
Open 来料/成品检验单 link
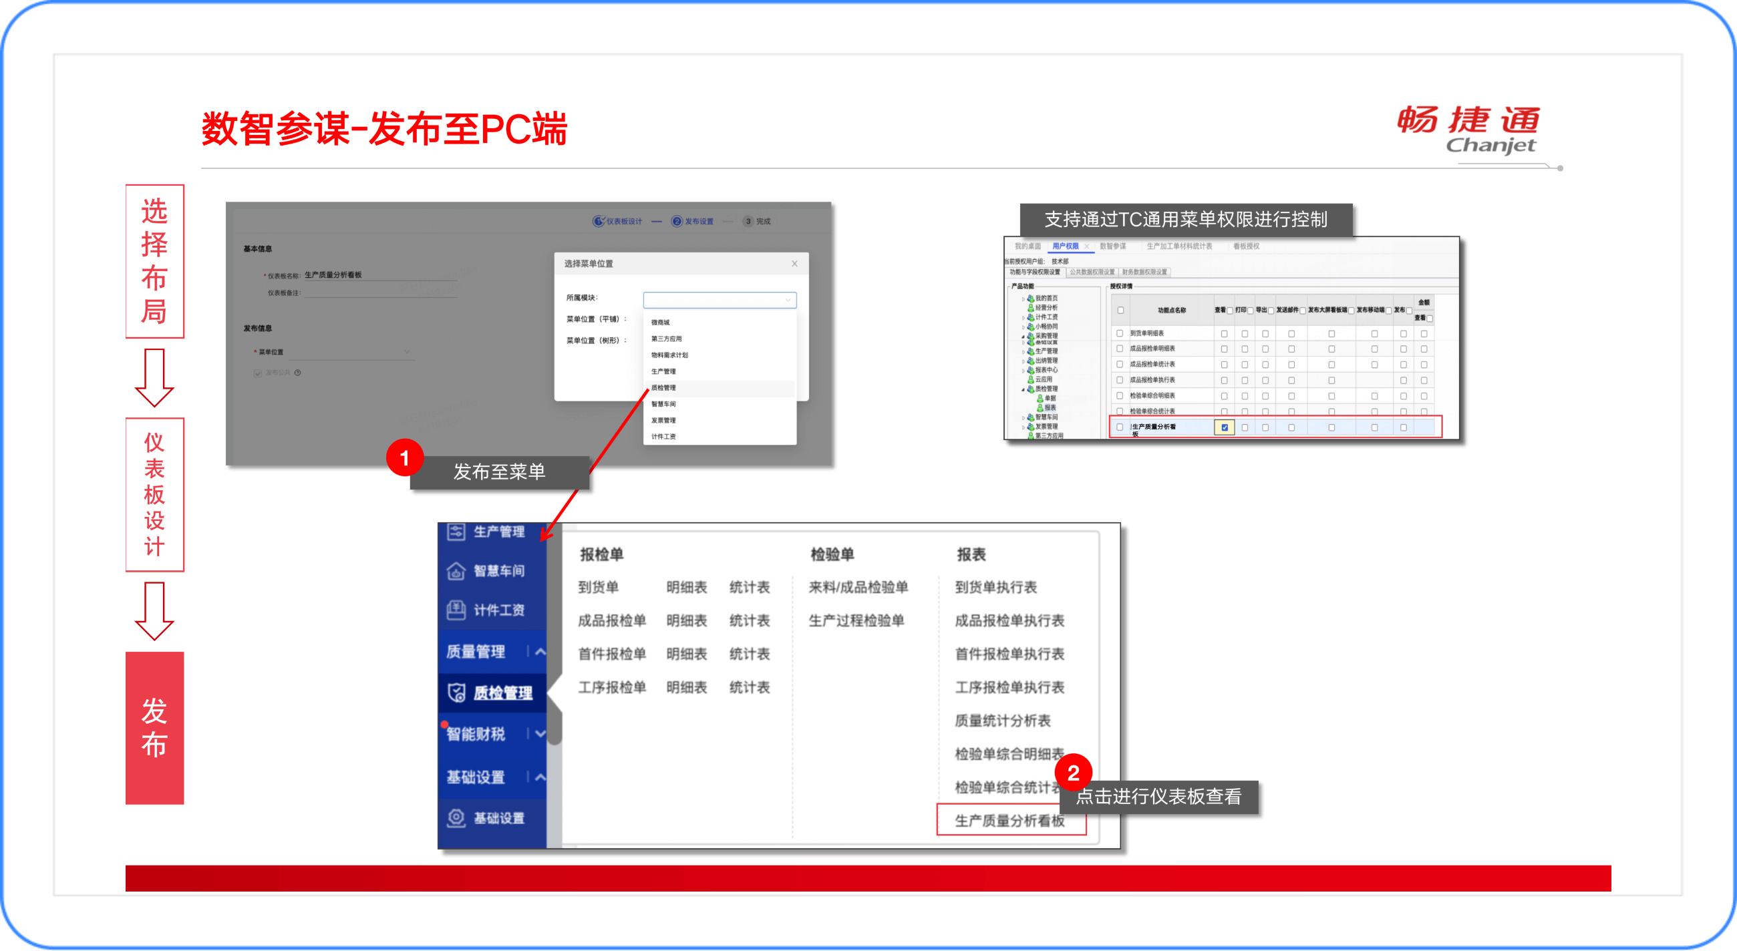coord(858,587)
